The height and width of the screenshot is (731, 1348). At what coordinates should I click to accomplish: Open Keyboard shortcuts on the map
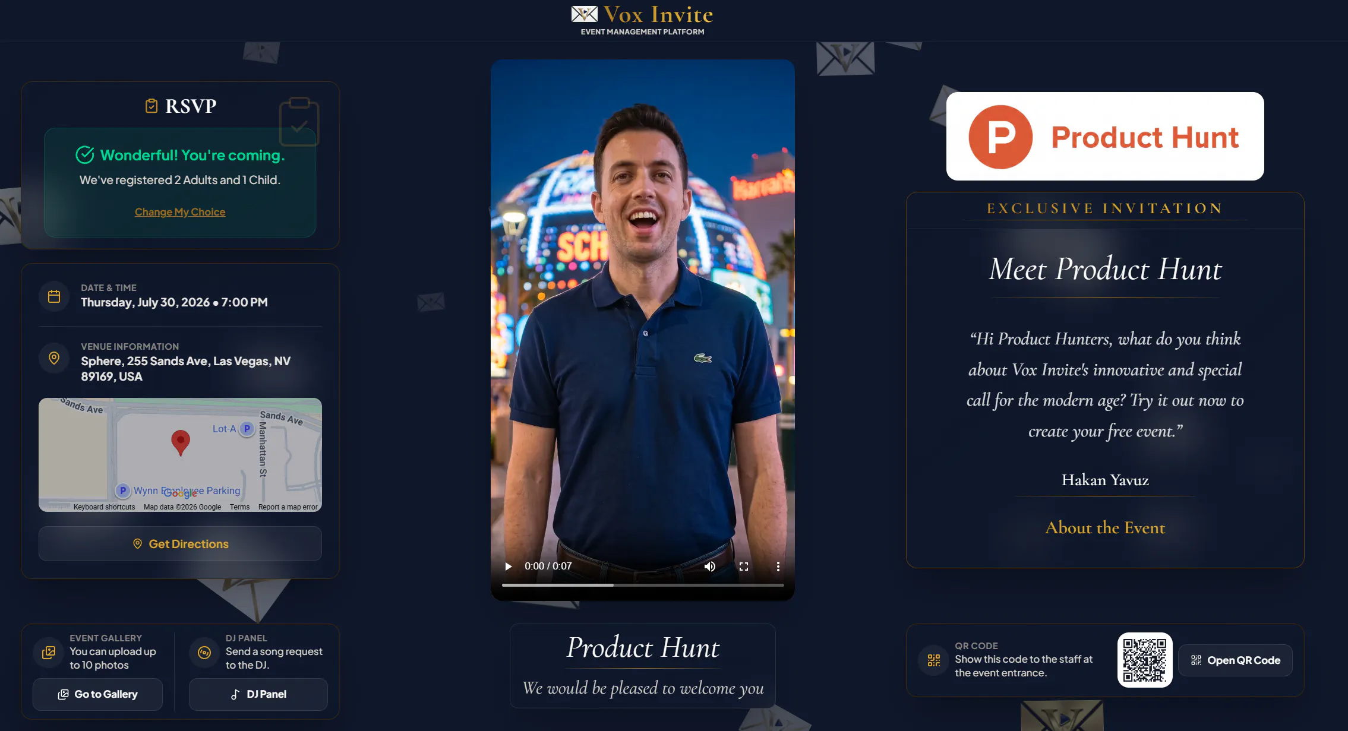(105, 507)
